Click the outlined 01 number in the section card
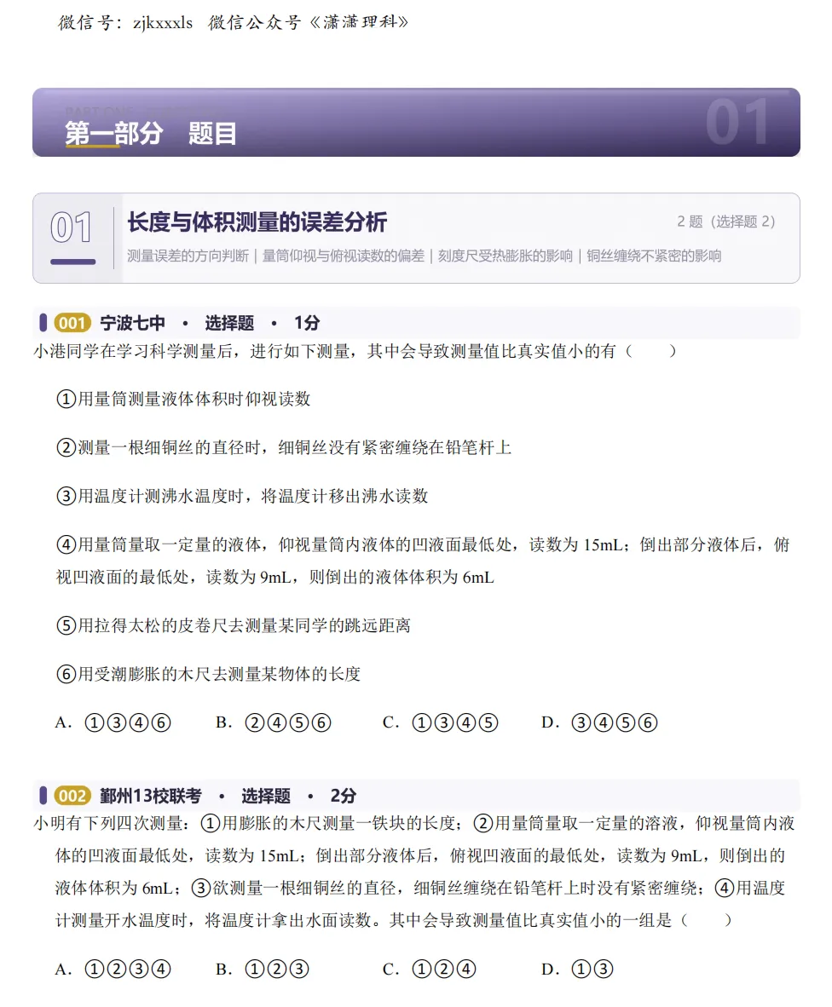Viewport: 832px width, 1007px height. click(x=72, y=228)
